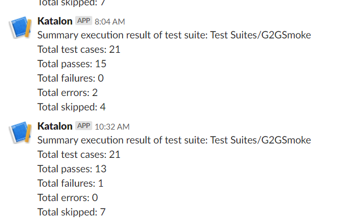Click the "Total errors: 0" line
345x224 pixels.
pos(68,198)
